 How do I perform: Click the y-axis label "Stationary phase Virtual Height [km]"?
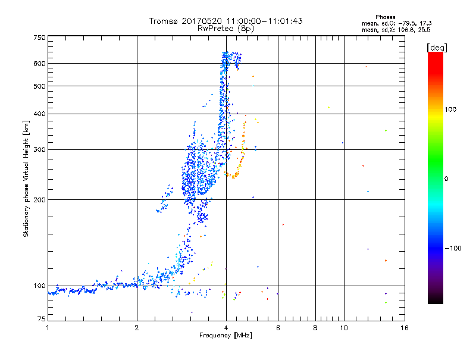click(x=26, y=178)
